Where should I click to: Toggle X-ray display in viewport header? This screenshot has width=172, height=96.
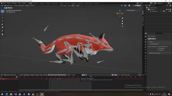tap(133, 6)
